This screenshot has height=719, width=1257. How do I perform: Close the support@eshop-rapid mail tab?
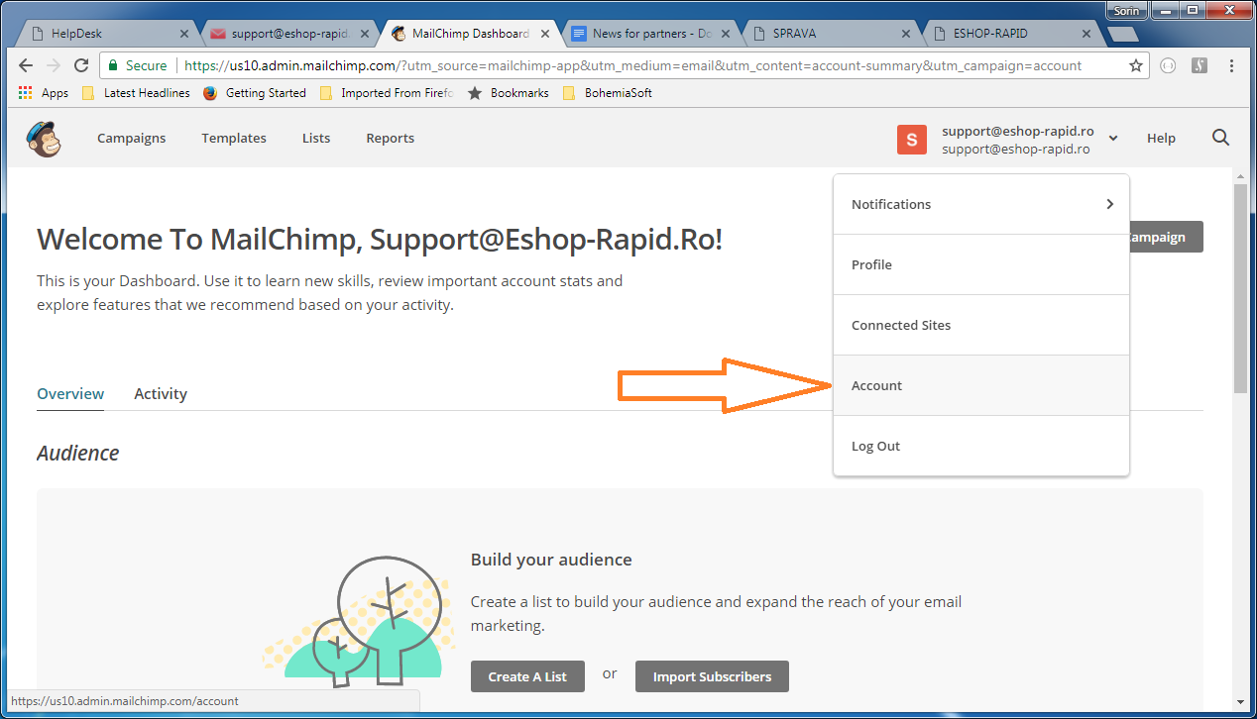click(364, 34)
